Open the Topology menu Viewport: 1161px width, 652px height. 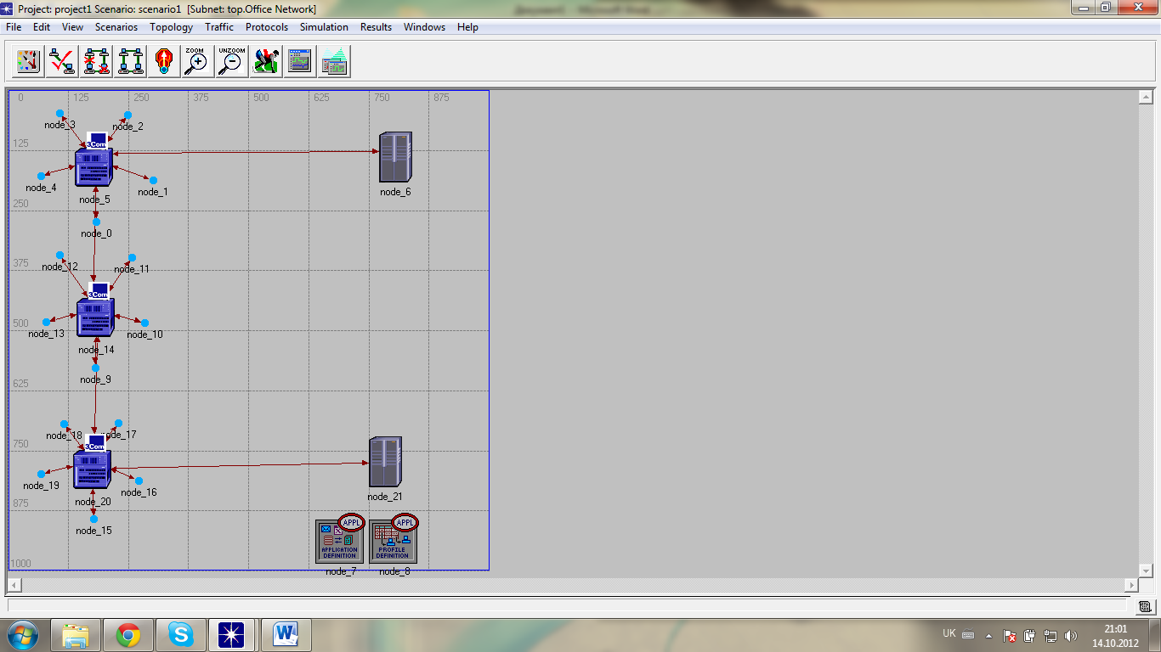pos(172,27)
